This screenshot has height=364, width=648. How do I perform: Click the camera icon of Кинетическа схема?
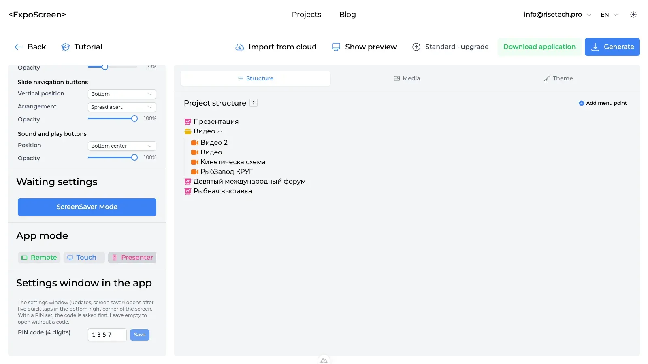[195, 162]
